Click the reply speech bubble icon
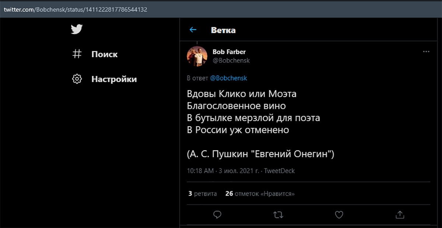Viewport: 442px width, 228px height. (217, 214)
